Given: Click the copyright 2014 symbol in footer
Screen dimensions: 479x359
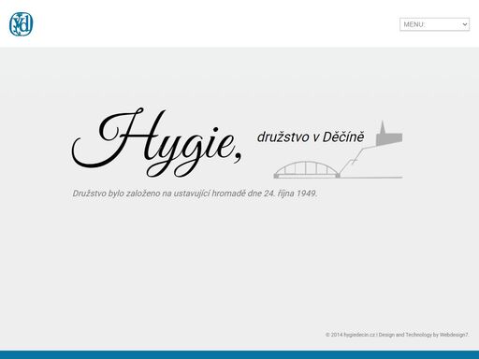Looking at the screenshot, I should [327, 335].
